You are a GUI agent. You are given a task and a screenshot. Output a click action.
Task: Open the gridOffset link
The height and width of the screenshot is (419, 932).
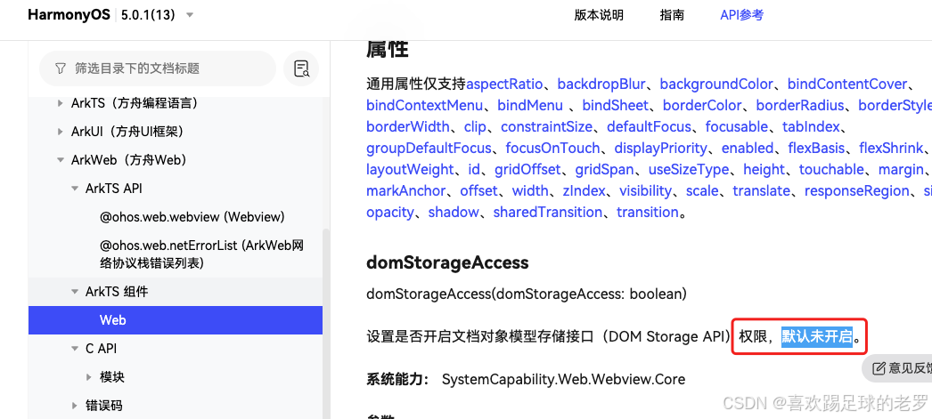point(527,169)
